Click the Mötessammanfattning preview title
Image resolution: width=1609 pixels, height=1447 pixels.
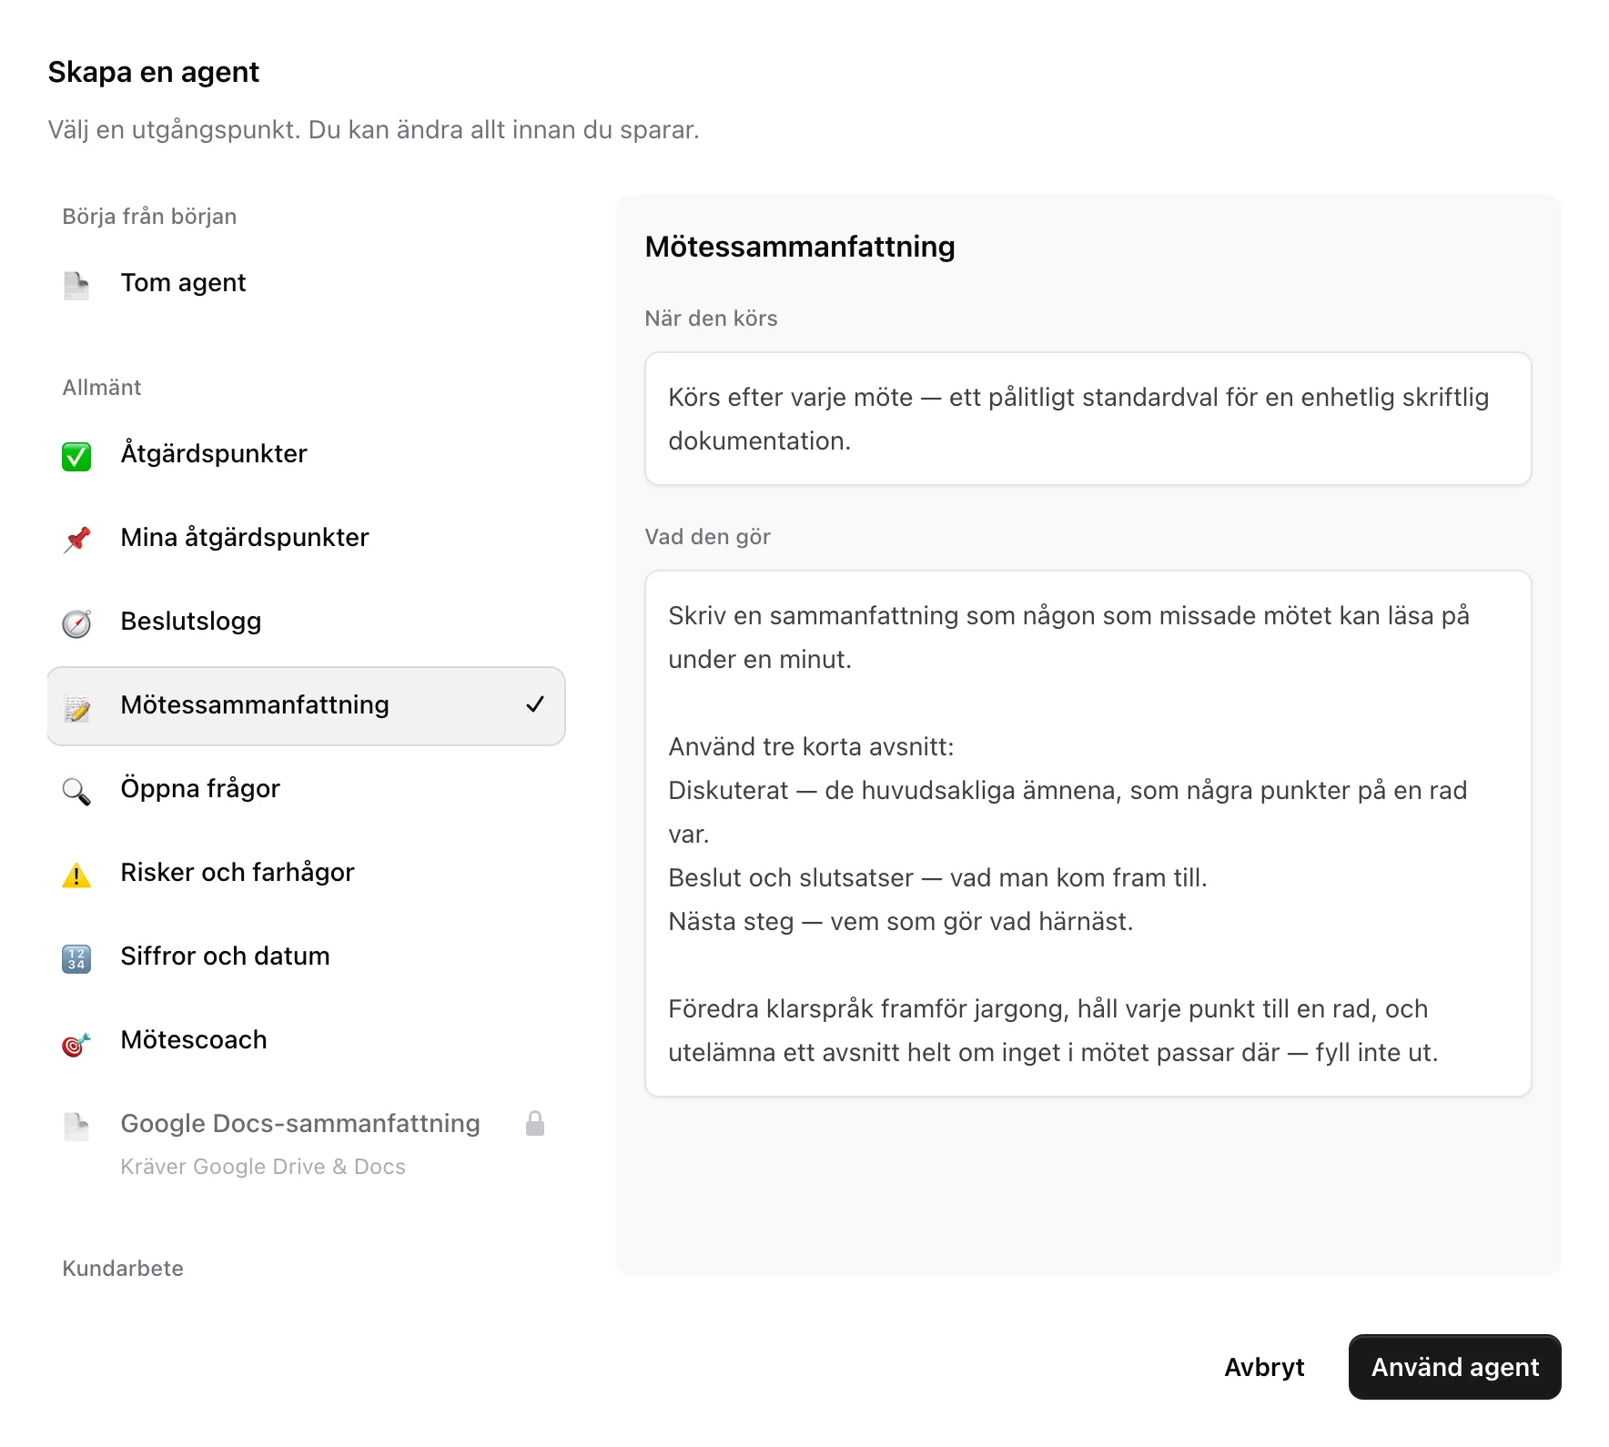800,247
